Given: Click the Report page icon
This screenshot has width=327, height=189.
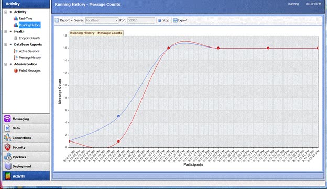Looking at the screenshot, I should [x=57, y=20].
